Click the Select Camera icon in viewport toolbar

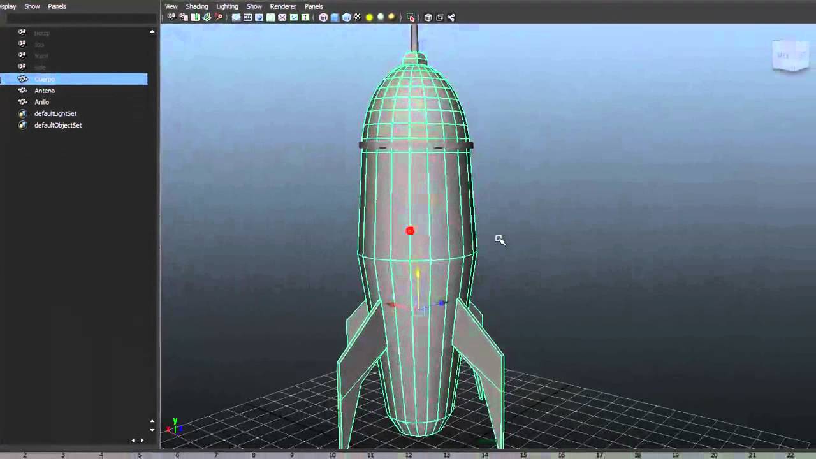(171, 17)
